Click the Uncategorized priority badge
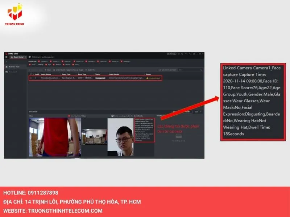290x217 pixels. (x=100, y=78)
